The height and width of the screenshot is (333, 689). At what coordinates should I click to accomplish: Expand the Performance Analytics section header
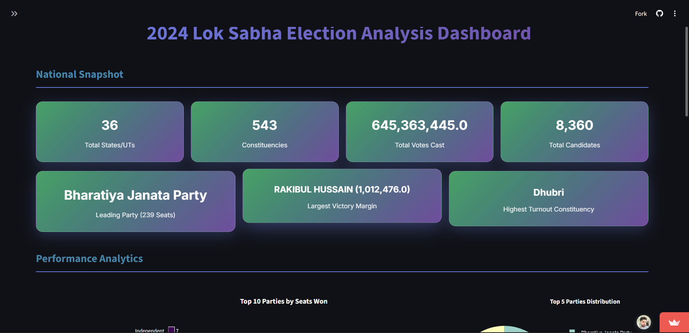(89, 258)
